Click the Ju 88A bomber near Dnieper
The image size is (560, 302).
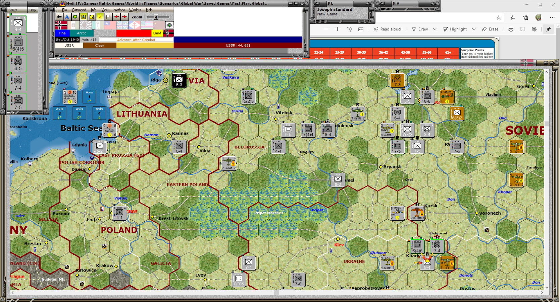pyautogui.click(x=388, y=263)
